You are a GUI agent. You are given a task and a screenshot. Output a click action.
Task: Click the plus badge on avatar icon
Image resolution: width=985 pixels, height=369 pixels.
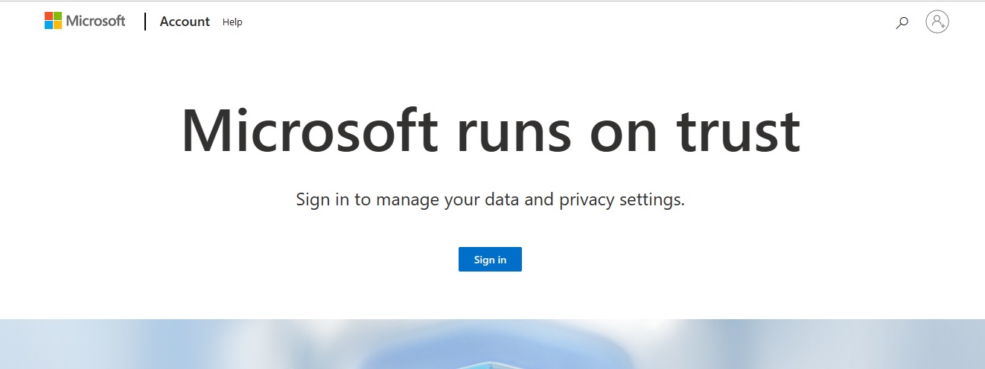[943, 25]
